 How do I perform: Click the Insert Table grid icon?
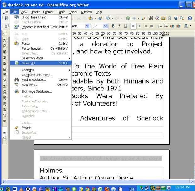click(x=134, y=19)
